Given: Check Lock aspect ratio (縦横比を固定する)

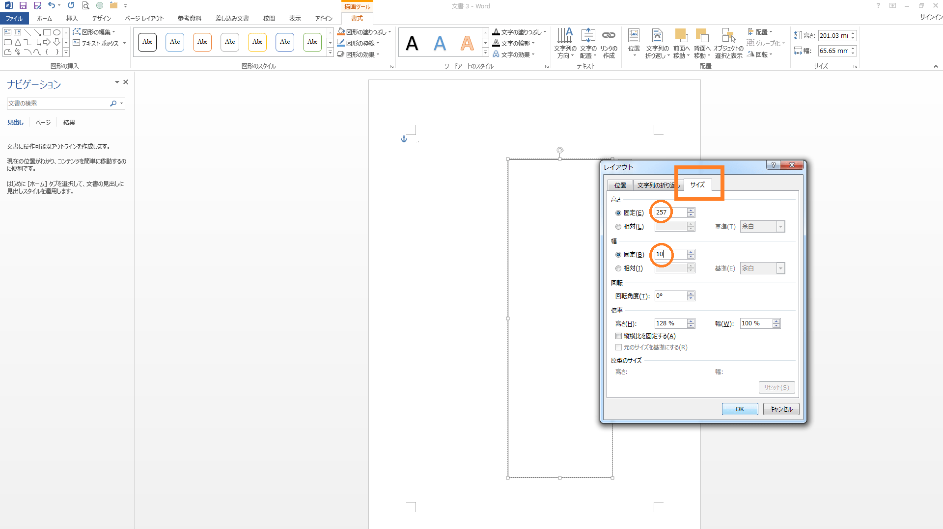Looking at the screenshot, I should 619,336.
